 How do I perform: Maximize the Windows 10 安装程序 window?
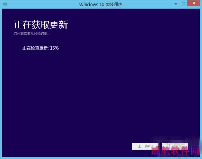click(x=184, y=3)
